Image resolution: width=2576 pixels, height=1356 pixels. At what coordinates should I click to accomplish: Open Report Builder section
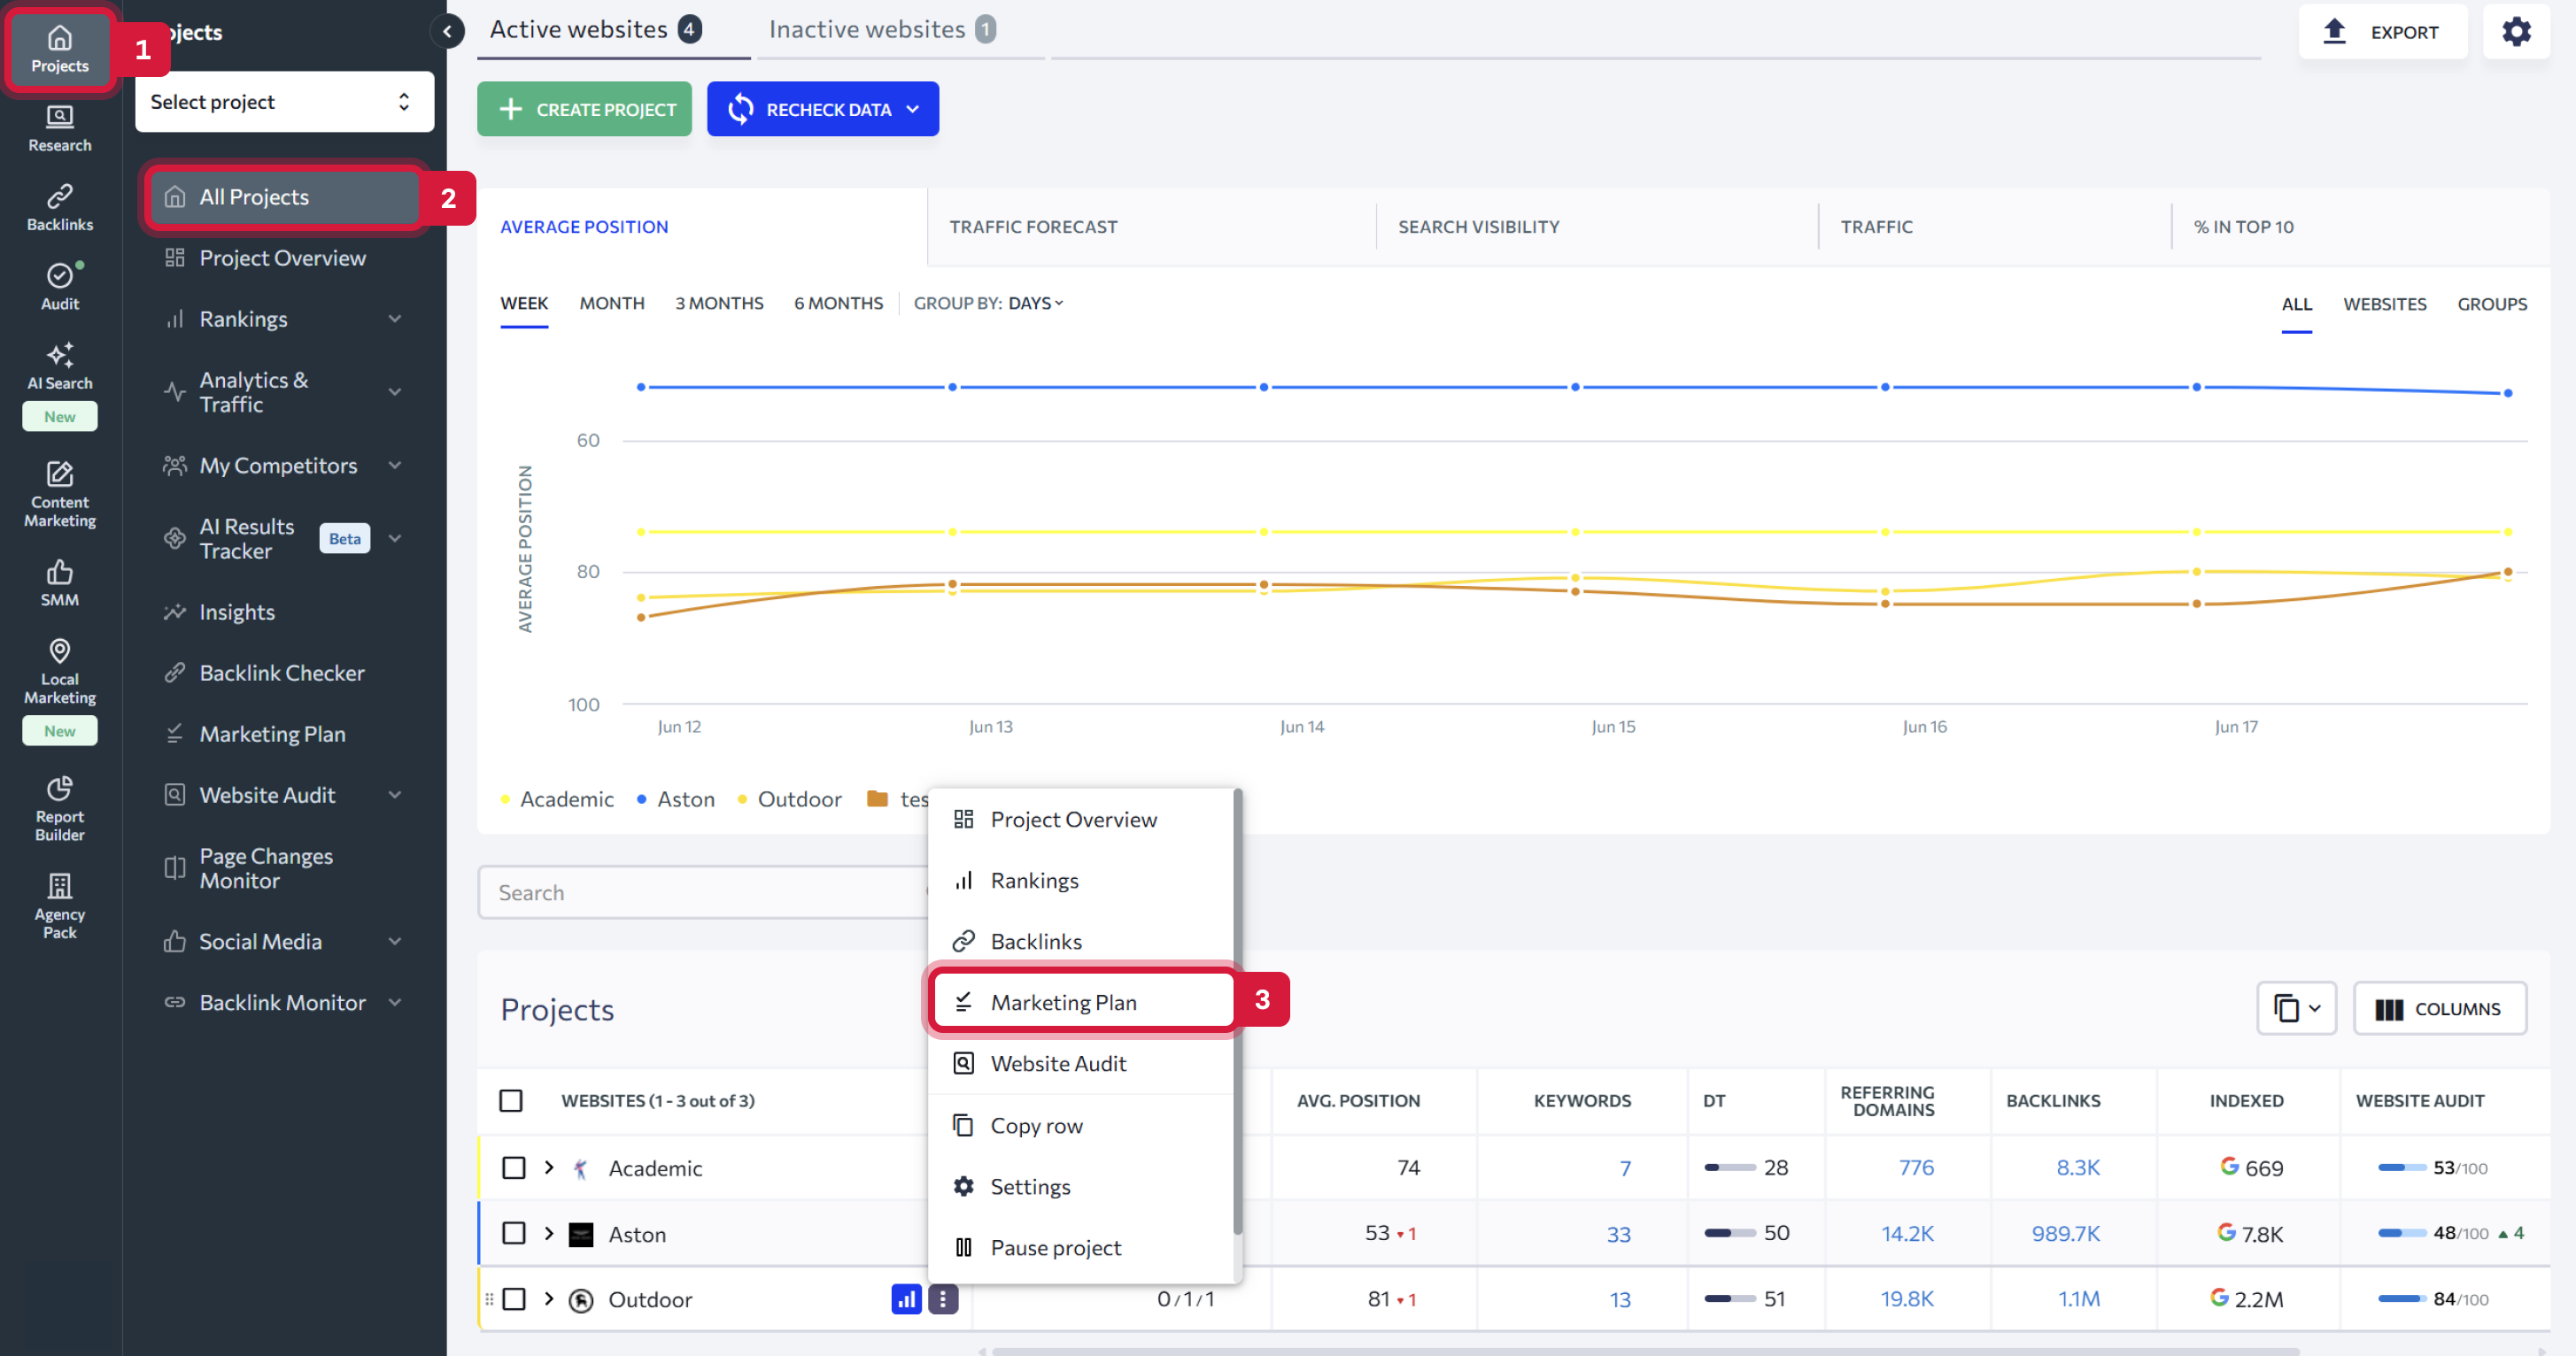59,808
